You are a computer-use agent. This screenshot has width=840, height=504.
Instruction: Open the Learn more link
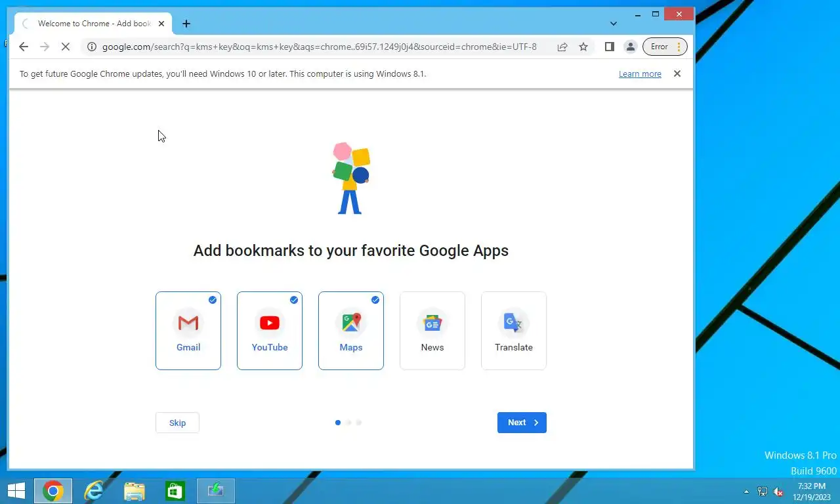click(x=640, y=74)
